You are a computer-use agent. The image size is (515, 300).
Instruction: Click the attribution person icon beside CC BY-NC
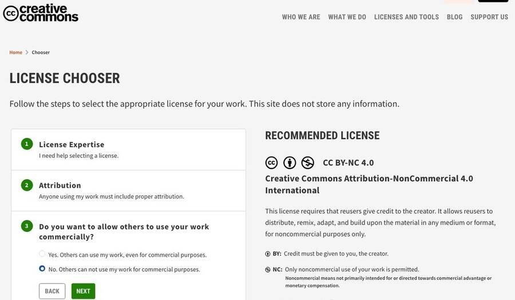pos(290,163)
